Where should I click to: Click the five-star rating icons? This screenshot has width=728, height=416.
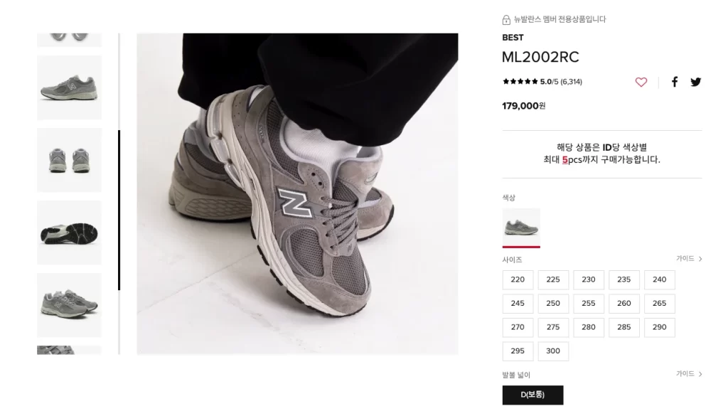point(520,82)
